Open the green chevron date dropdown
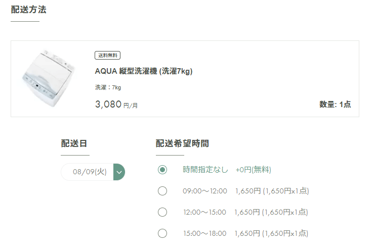 pyautogui.click(x=119, y=172)
